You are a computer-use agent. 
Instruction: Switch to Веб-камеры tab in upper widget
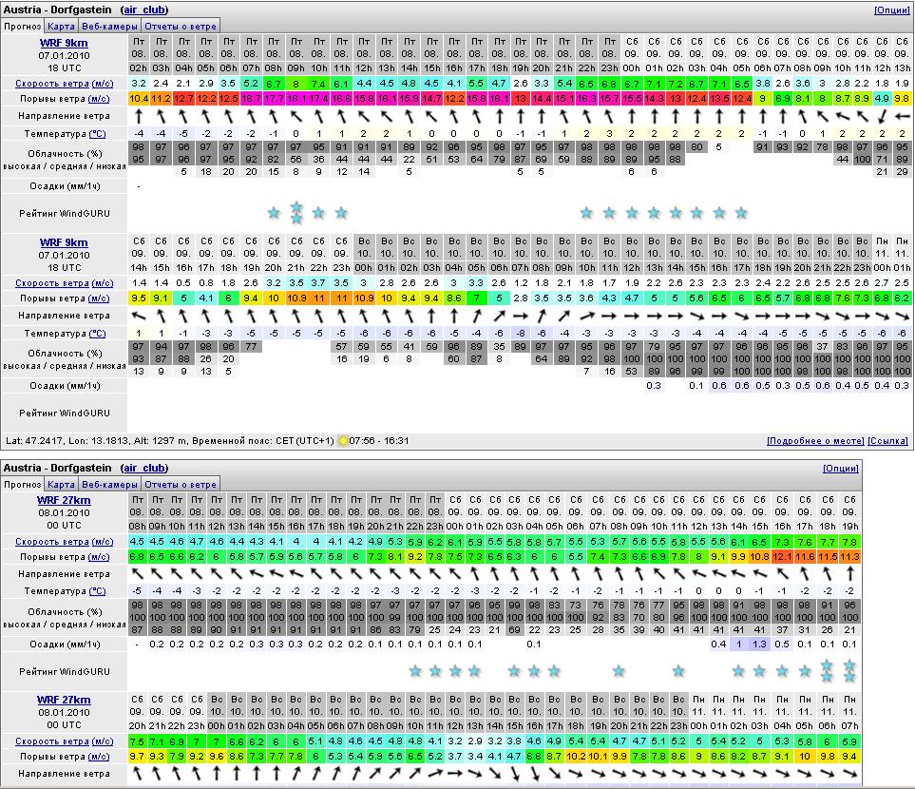tap(107, 26)
